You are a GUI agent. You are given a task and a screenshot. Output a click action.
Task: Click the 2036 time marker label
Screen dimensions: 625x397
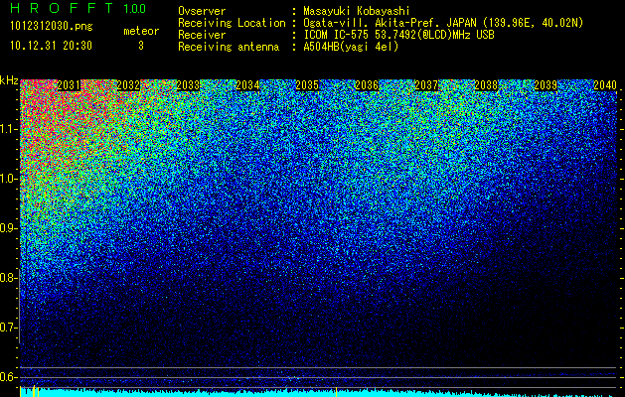(367, 85)
